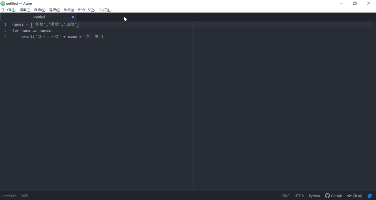This screenshot has height=200, width=376.
Task: Click the GitHub status bar icon
Action: (x=333, y=196)
